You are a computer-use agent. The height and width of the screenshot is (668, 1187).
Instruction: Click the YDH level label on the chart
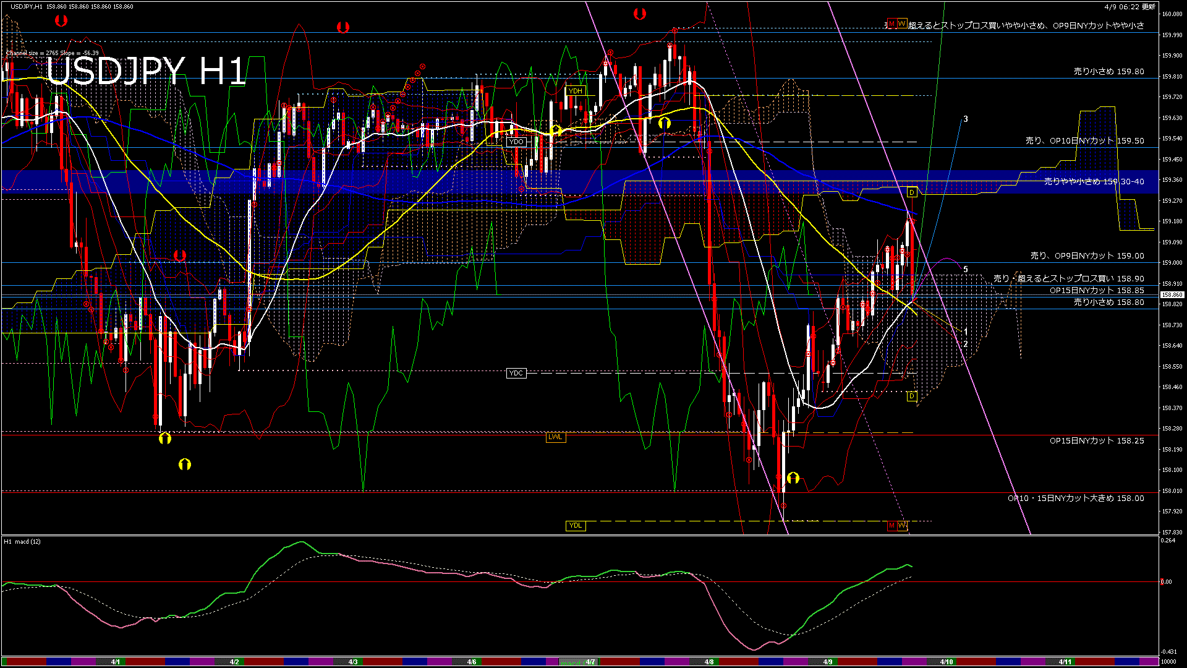click(x=575, y=90)
